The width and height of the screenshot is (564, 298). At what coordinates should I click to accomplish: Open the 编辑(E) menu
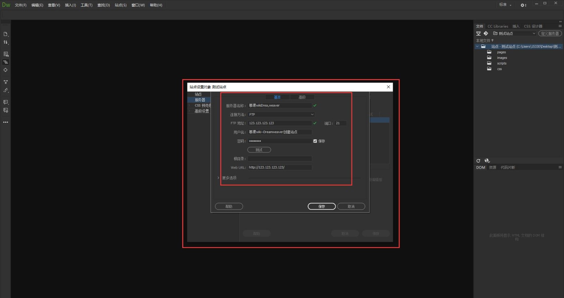(x=37, y=5)
